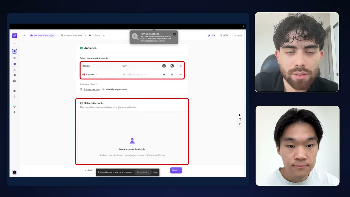Click Stop sharing in the Riverside bar
This screenshot has width=350, height=197.
(x=143, y=172)
